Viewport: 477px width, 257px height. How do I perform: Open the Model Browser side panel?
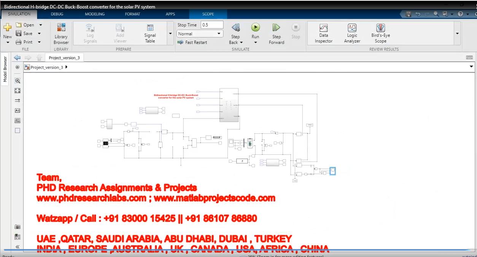pyautogui.click(x=5, y=69)
